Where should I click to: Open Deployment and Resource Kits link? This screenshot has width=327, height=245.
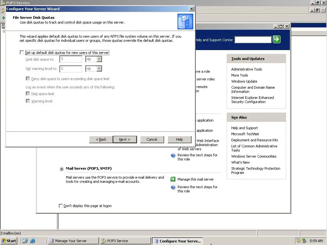coord(255,140)
